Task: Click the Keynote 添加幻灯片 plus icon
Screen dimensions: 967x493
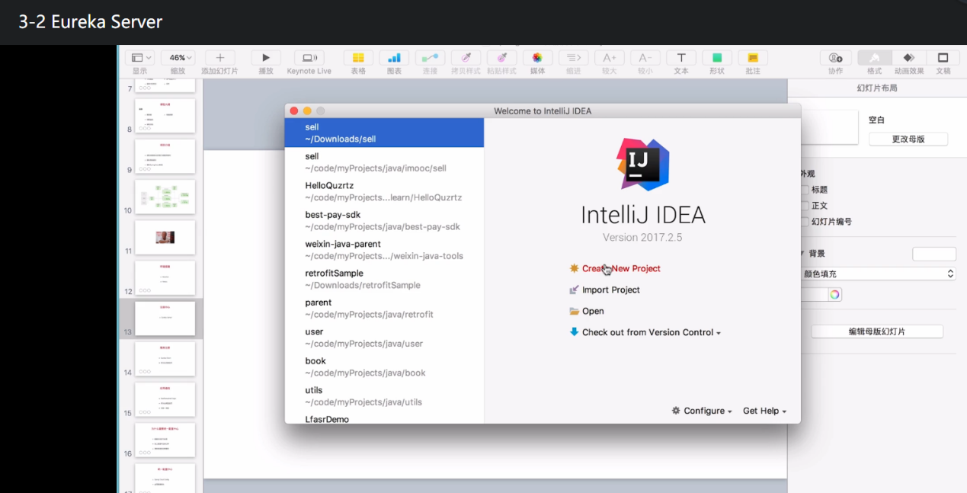Action: pos(220,58)
